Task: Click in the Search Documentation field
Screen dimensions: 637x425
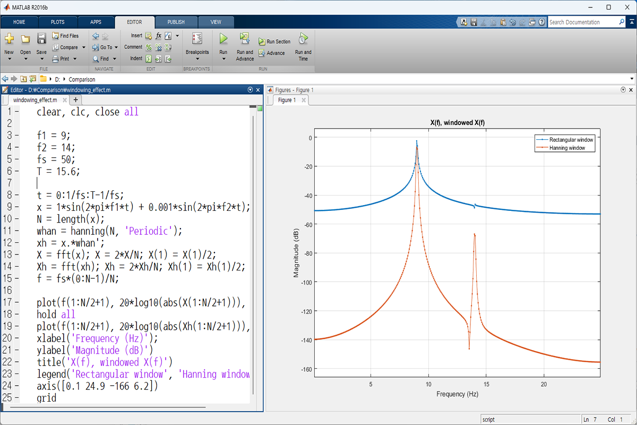Action: [582, 22]
